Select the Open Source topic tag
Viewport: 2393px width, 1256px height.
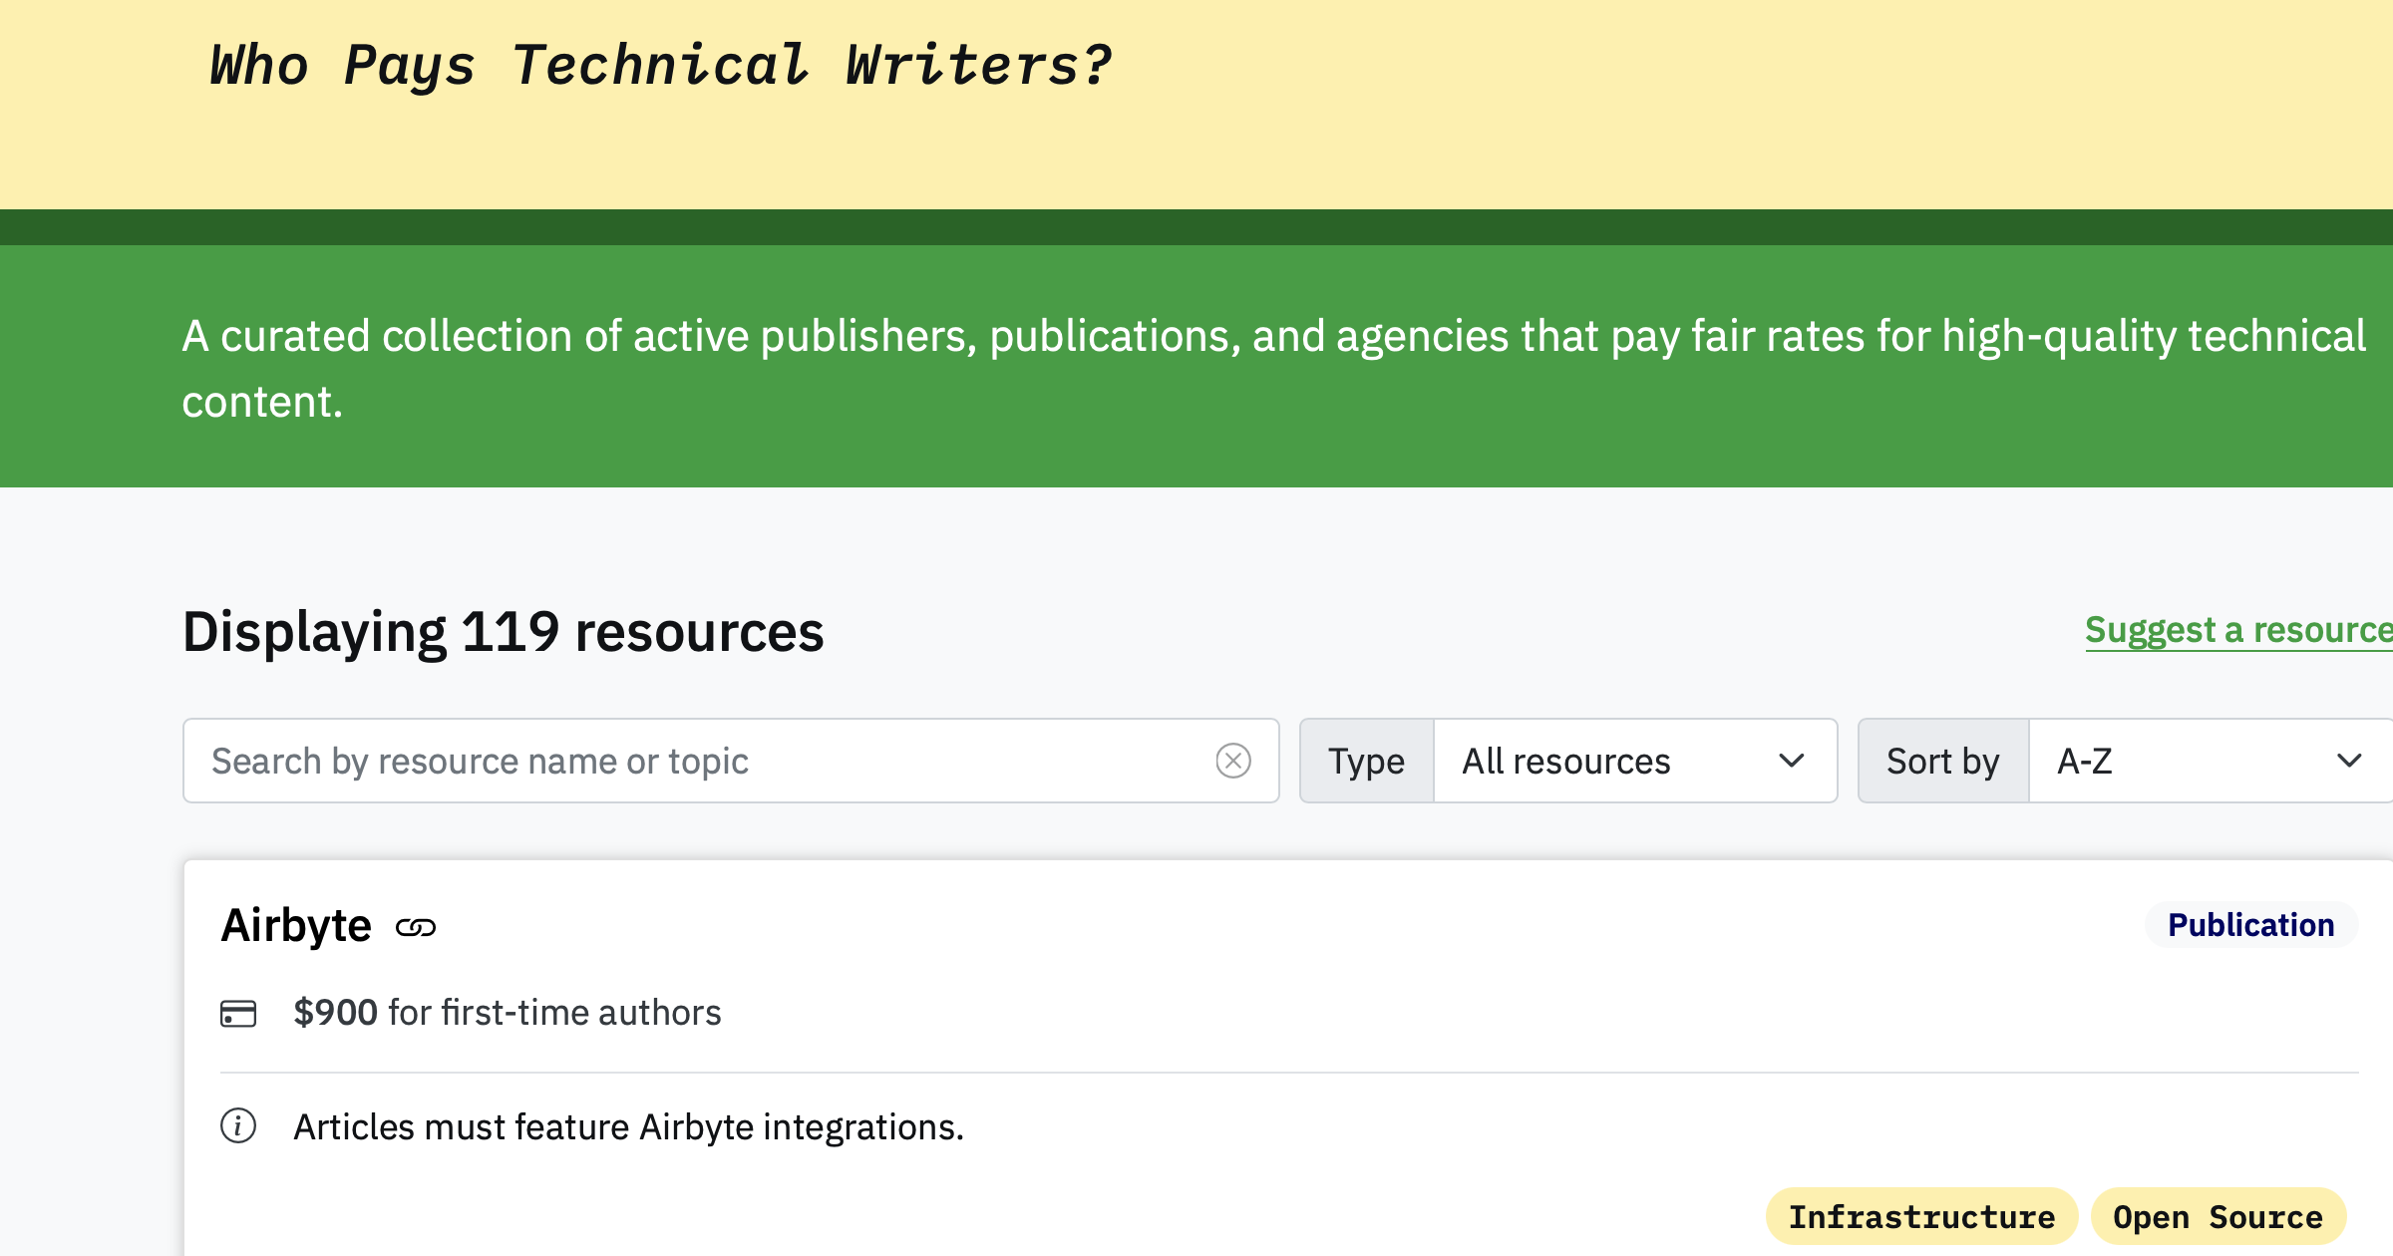pos(2218,1216)
